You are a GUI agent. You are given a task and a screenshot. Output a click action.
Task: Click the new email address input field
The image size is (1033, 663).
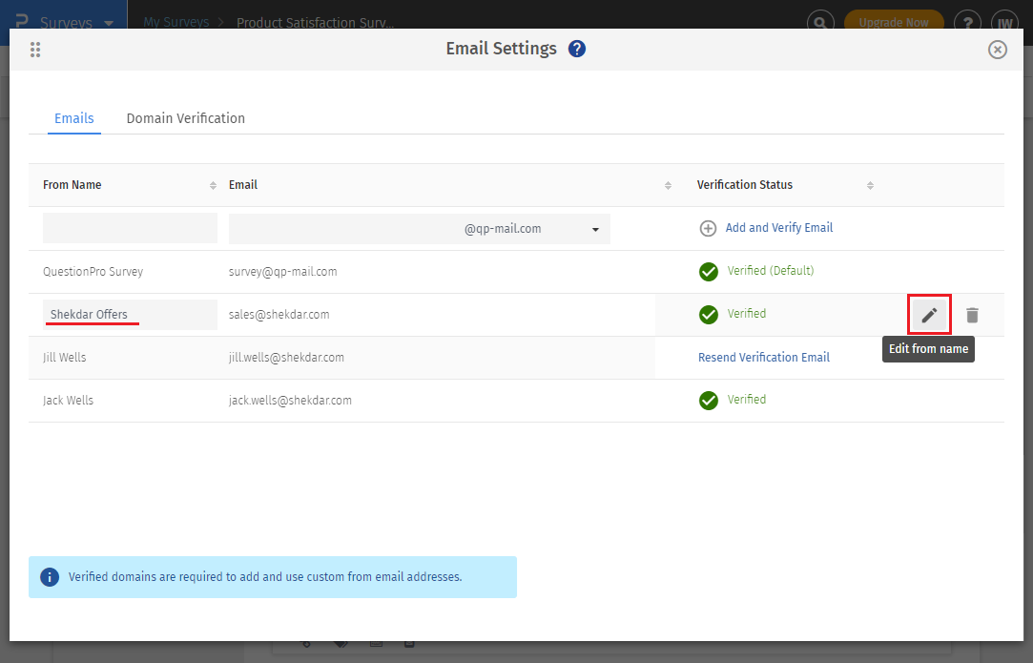[343, 229]
